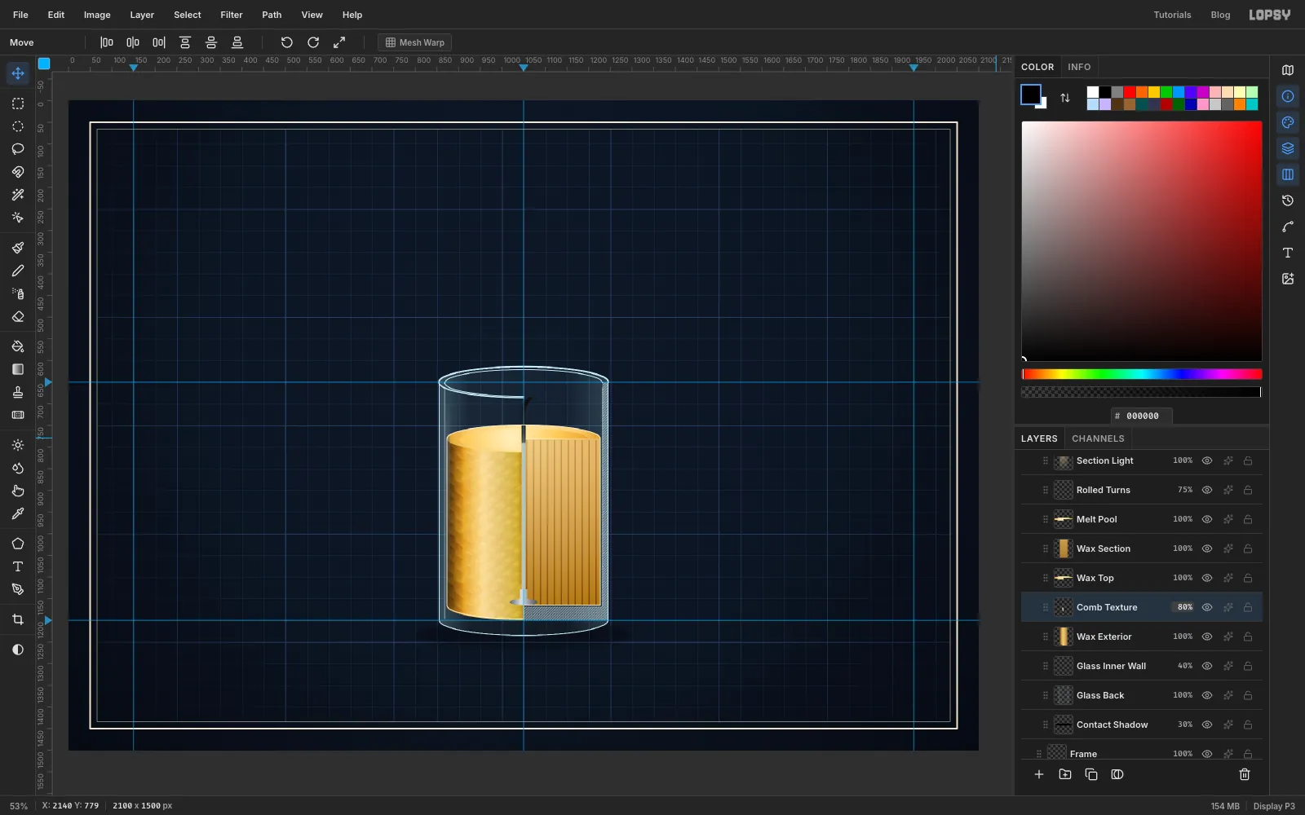1305x815 pixels.
Task: Select the Glass Inner Wall layer
Action: [x=1142, y=666]
